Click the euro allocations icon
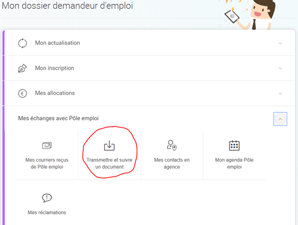 point(23,93)
